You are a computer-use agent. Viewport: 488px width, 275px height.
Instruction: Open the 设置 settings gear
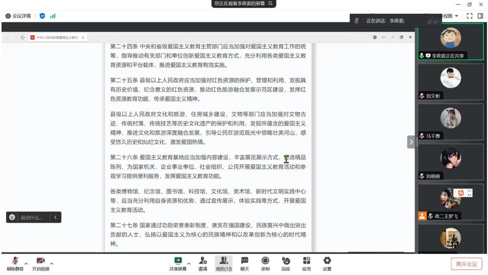click(327, 263)
